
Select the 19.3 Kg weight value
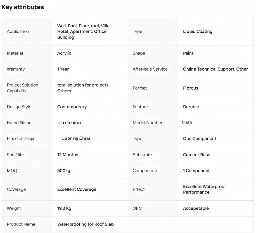[x=64, y=208]
